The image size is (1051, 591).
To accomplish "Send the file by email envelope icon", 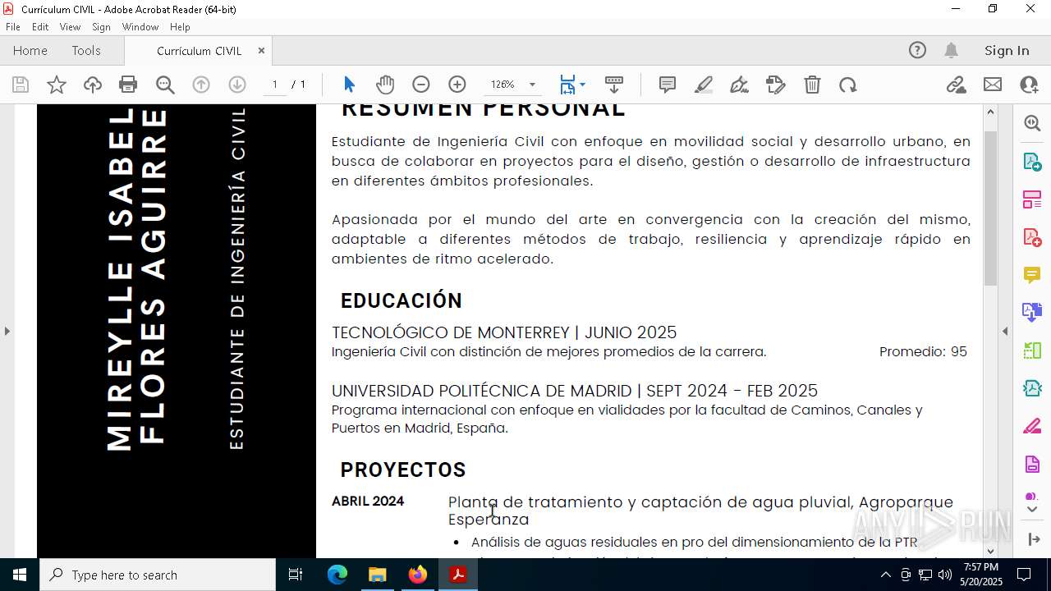I will pyautogui.click(x=993, y=85).
